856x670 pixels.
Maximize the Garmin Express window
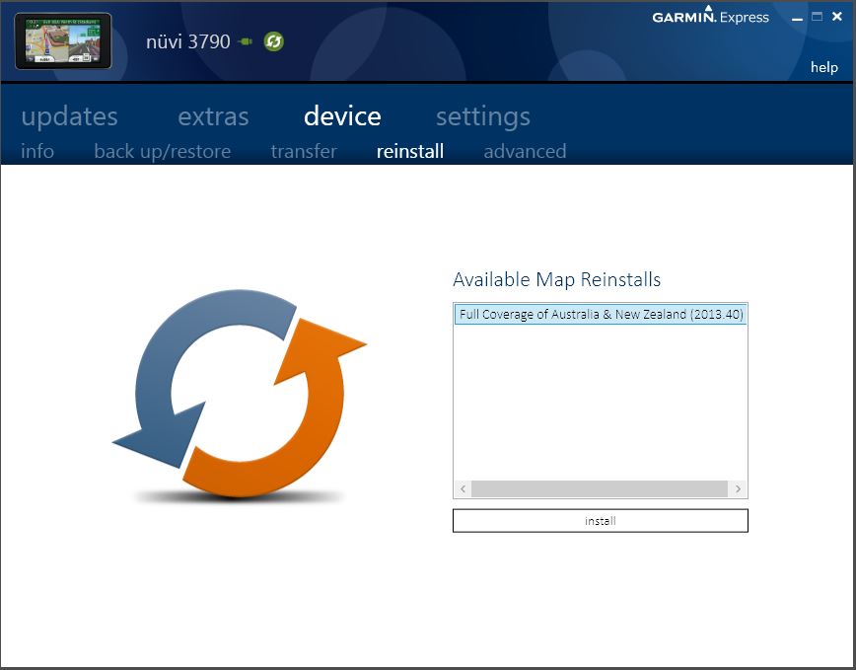pyautogui.click(x=817, y=17)
